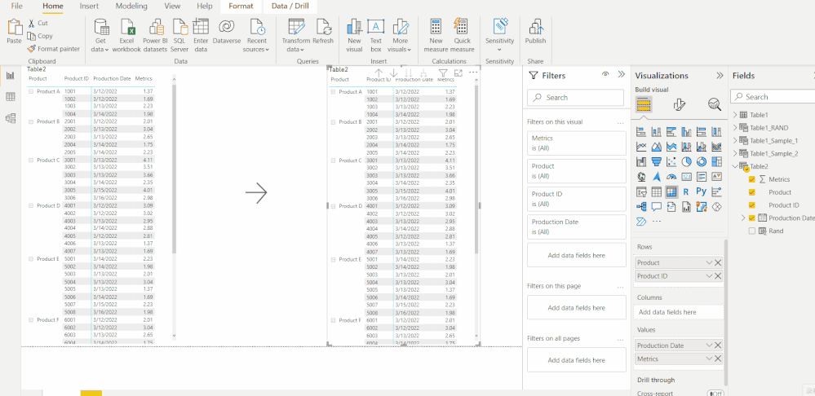
Task: Uncheck the Metrics field checkbox
Action: coord(751,179)
